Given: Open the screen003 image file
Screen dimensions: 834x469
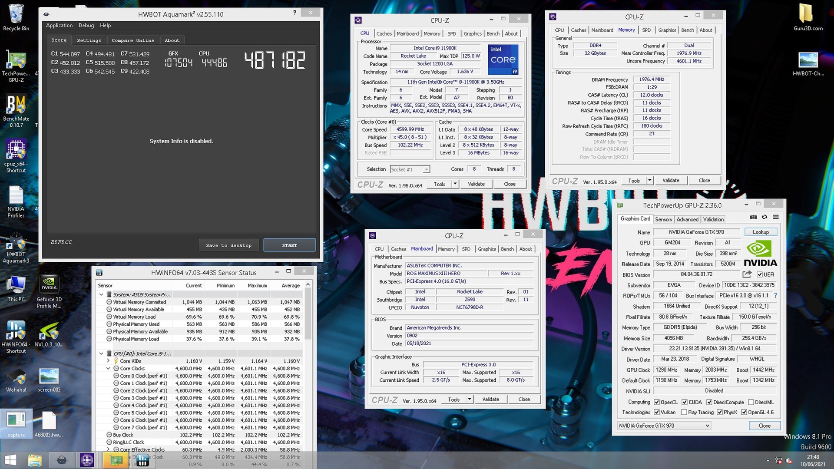Looking at the screenshot, I should tap(49, 380).
